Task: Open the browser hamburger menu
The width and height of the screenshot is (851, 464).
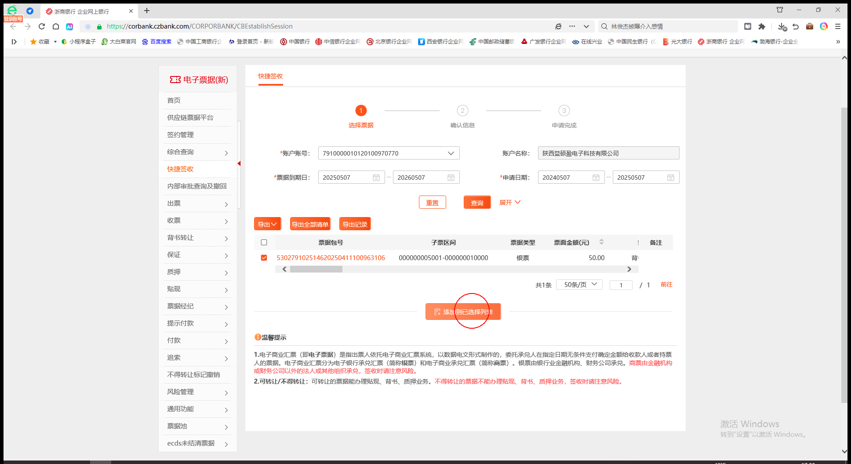Action: (x=838, y=26)
